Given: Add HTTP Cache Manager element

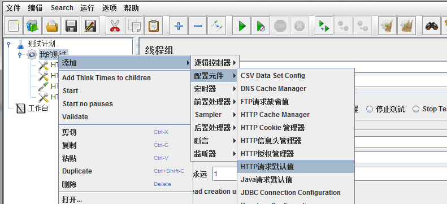Looking at the screenshot, I should [296, 115].
